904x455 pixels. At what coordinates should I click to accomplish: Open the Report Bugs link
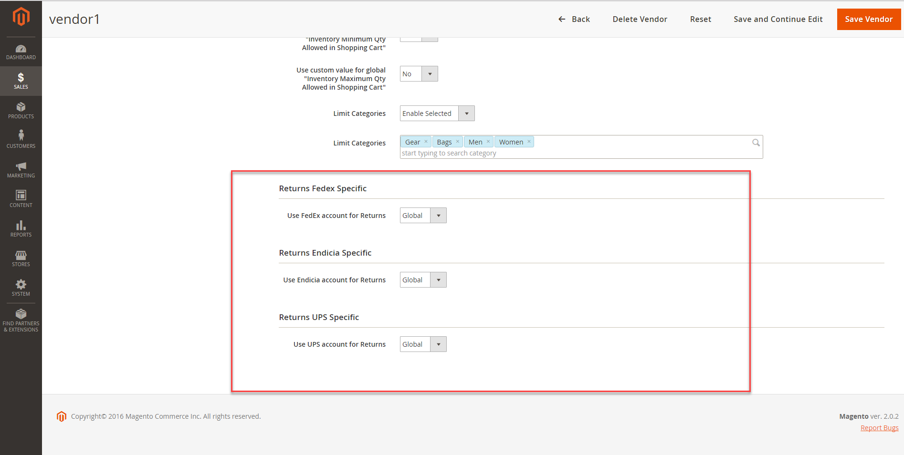(879, 428)
